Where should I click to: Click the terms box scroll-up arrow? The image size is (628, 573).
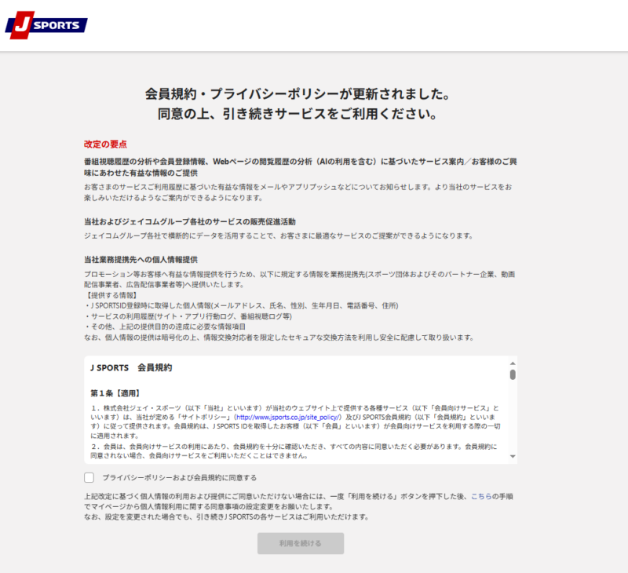[x=513, y=363]
